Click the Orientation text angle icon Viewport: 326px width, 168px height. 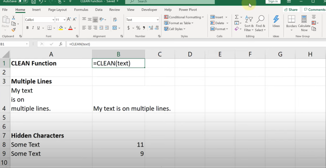coord(101,20)
